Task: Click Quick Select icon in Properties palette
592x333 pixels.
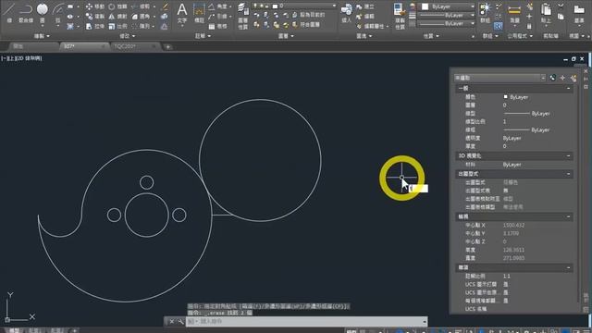Action: 573,78
